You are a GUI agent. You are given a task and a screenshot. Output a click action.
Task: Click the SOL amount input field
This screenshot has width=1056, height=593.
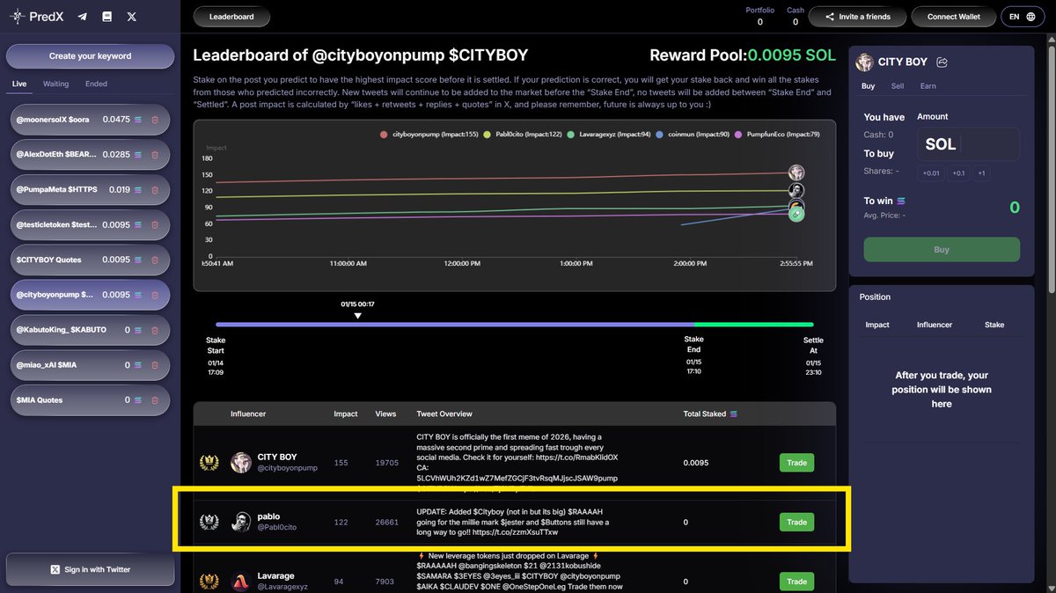coord(968,143)
